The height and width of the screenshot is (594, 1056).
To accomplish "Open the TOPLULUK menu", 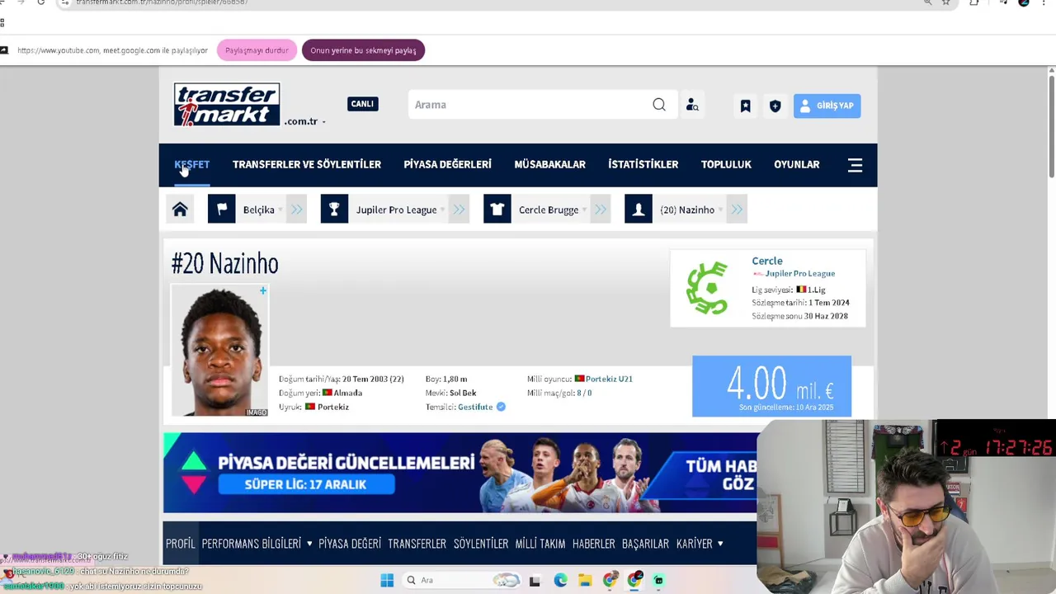I will (726, 164).
